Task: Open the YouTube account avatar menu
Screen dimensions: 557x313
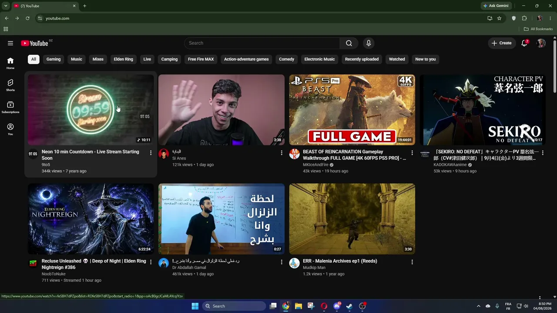Action: (541, 43)
